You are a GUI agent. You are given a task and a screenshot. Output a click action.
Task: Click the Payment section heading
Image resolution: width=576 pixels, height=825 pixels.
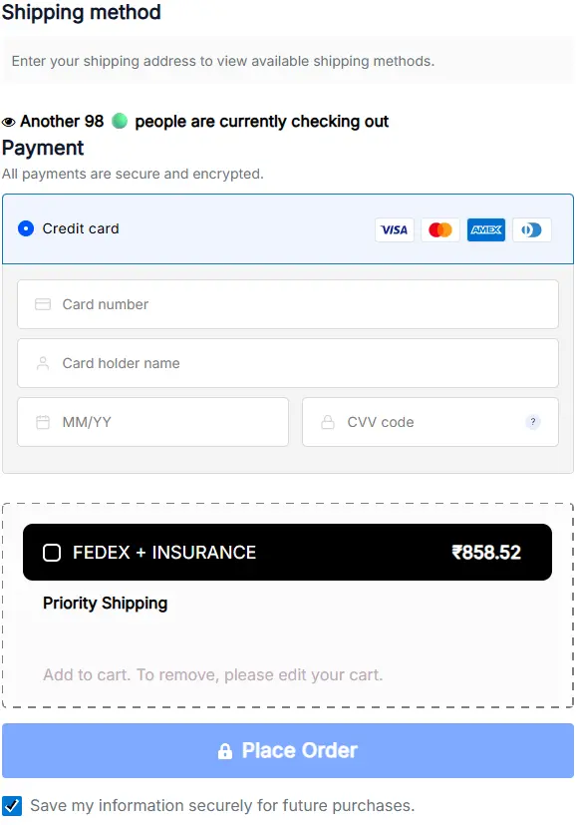click(x=43, y=148)
